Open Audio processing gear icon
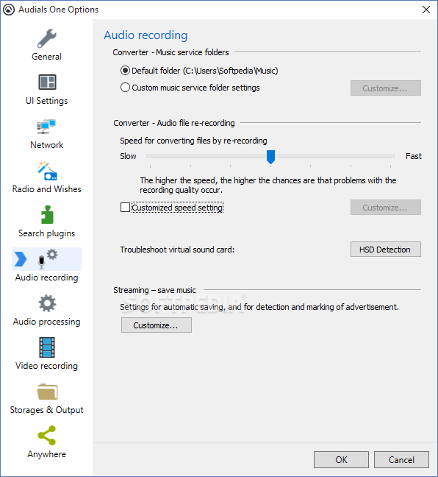 [x=47, y=303]
